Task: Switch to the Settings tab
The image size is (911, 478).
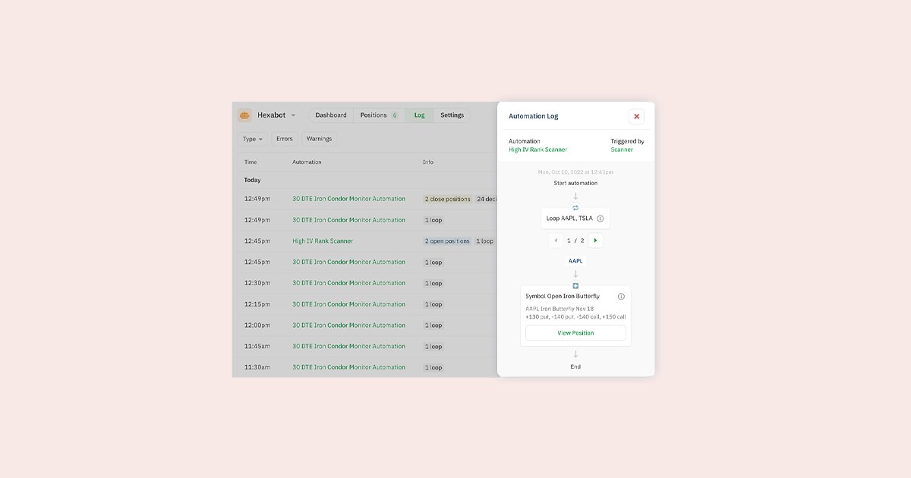Action: [x=452, y=115]
